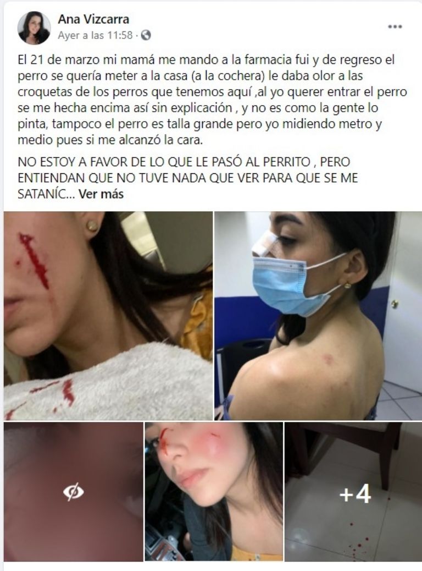Open the three-dot post options menu
The height and width of the screenshot is (571, 422).
(x=395, y=26)
